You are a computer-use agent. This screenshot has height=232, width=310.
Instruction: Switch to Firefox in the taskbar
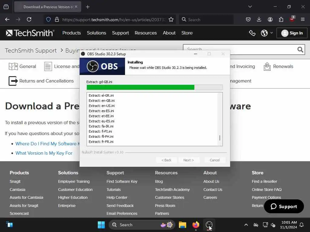click(x=196, y=225)
